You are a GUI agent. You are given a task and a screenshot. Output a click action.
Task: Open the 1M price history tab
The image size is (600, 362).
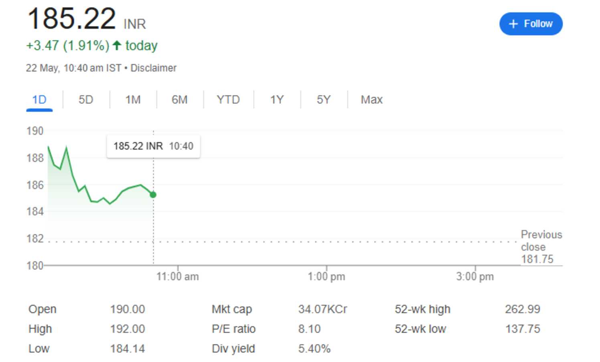pyautogui.click(x=133, y=100)
